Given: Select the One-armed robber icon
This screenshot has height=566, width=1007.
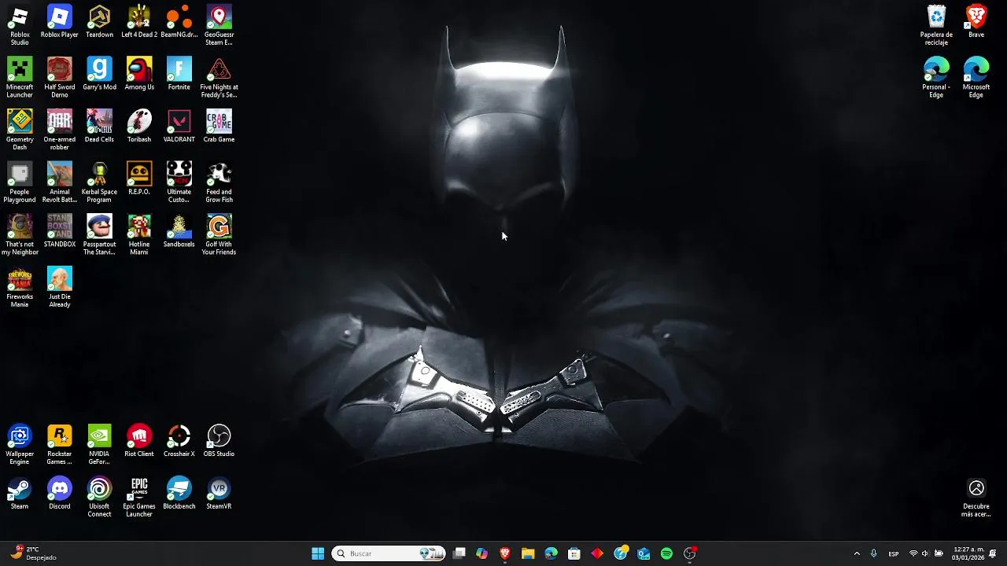Looking at the screenshot, I should [x=60, y=130].
